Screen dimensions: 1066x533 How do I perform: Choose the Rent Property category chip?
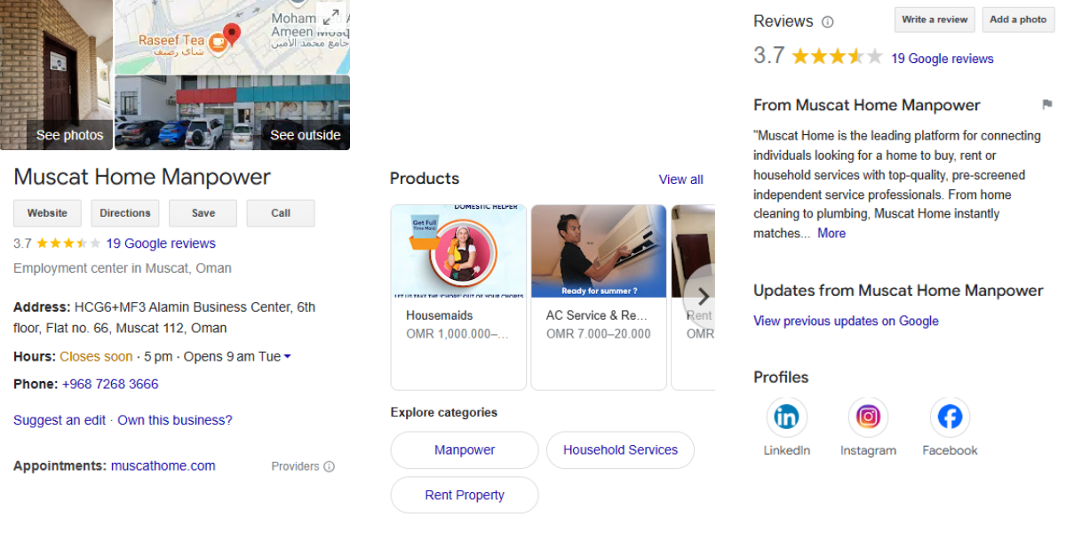point(465,496)
